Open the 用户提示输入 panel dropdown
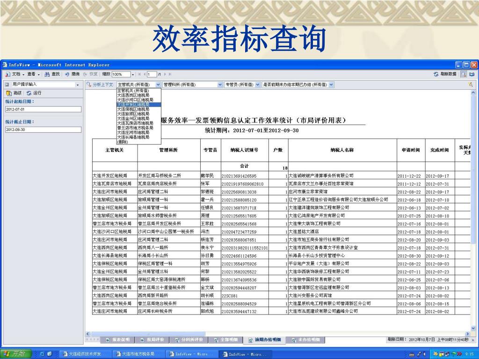 click(78, 85)
